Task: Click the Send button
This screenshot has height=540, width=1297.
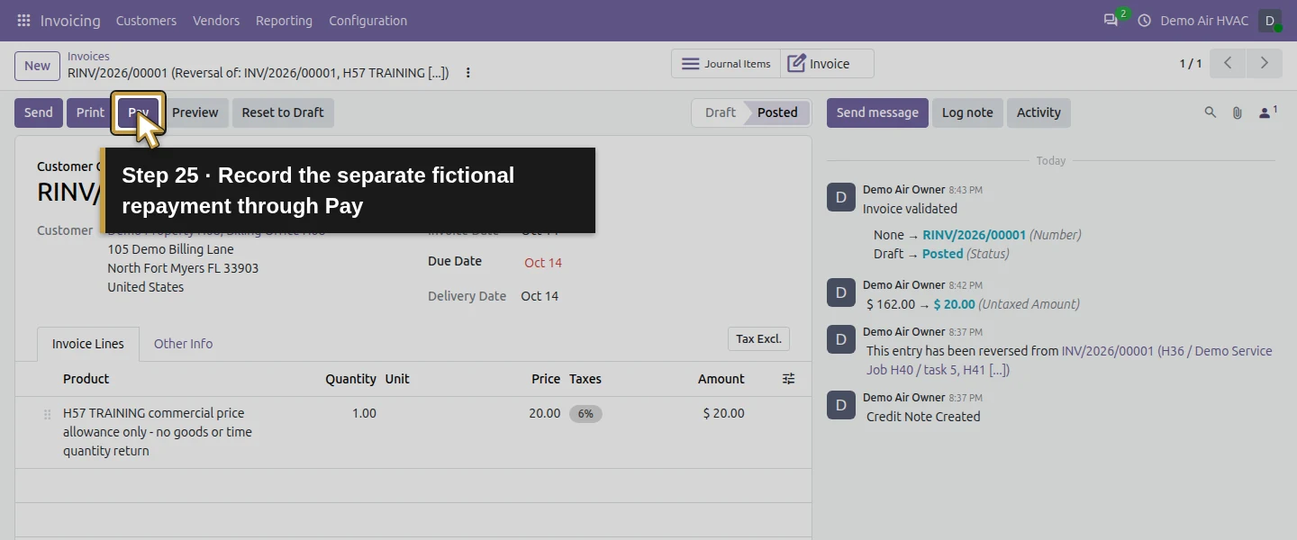Action: click(39, 112)
